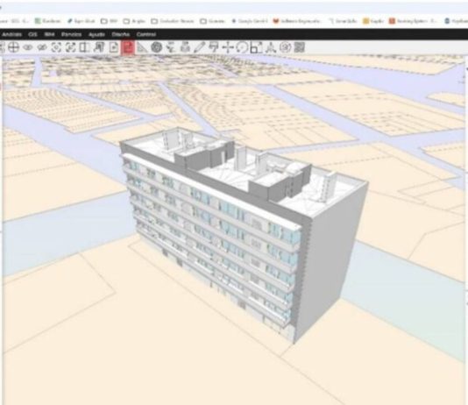Select the triangle set-square measure tool

[x=142, y=47]
